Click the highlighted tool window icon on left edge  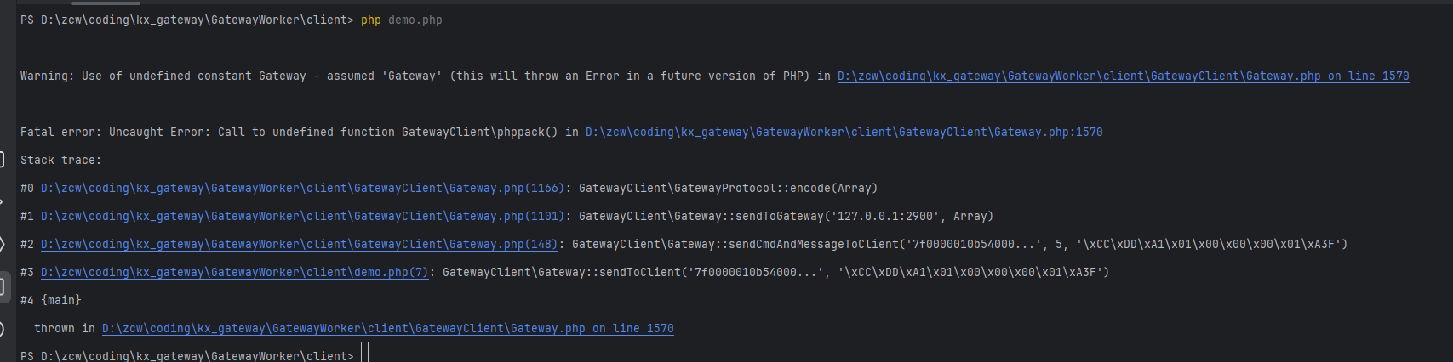pyautogui.click(x=3, y=286)
